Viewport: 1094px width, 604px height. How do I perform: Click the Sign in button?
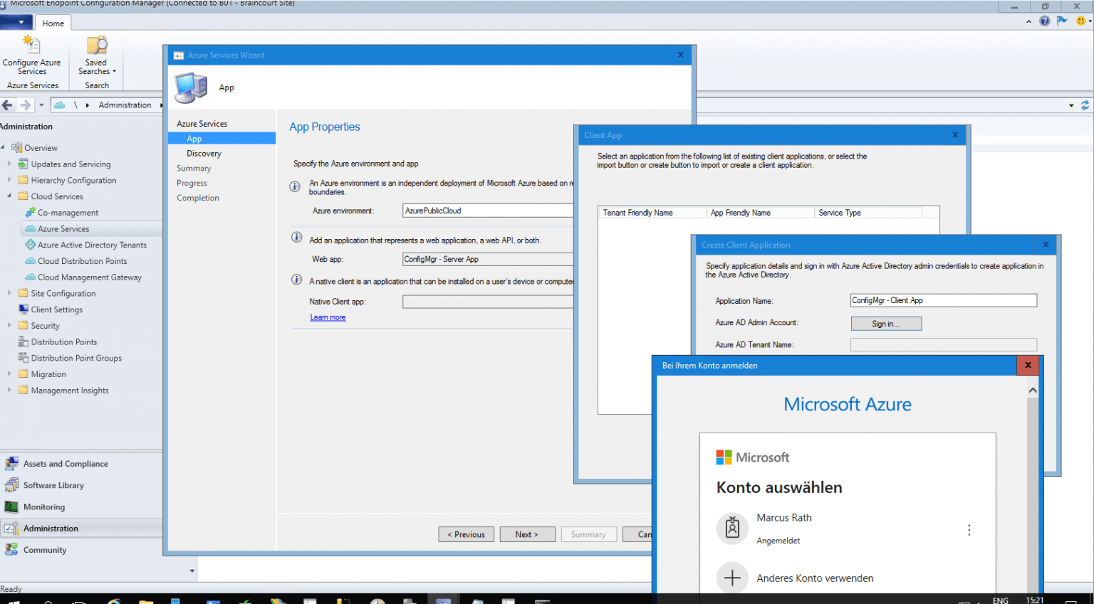[x=885, y=323]
